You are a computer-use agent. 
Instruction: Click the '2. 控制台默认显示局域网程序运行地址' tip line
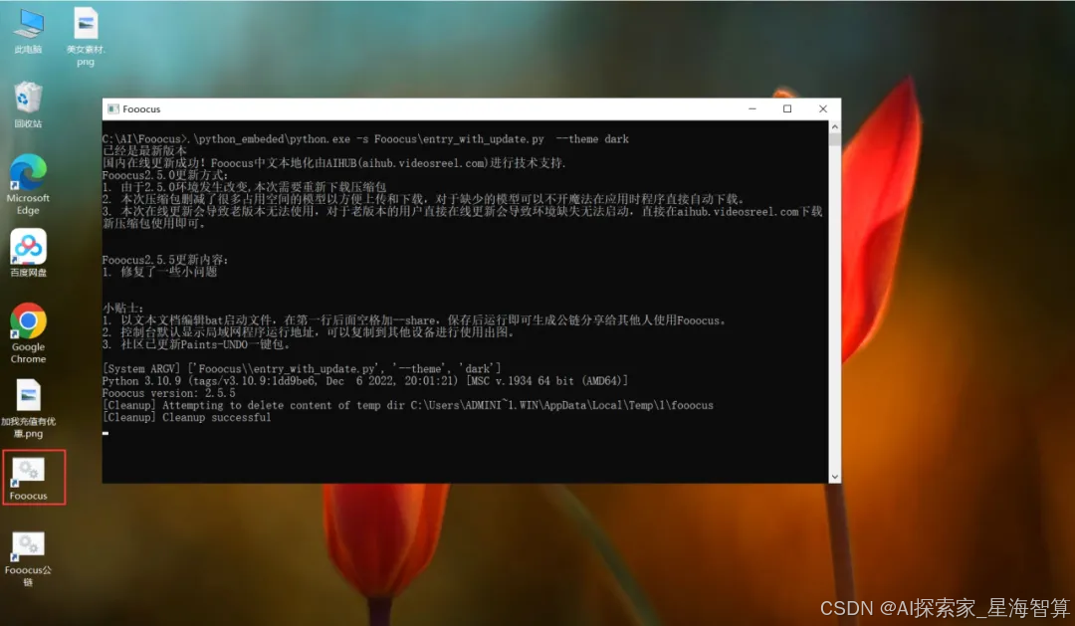point(309,331)
